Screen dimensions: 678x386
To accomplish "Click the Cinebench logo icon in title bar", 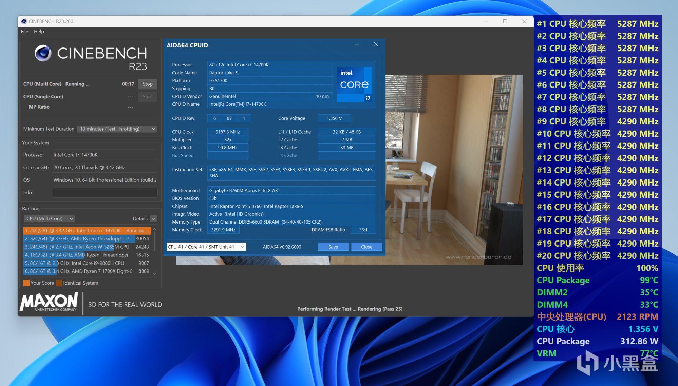I will (24, 21).
